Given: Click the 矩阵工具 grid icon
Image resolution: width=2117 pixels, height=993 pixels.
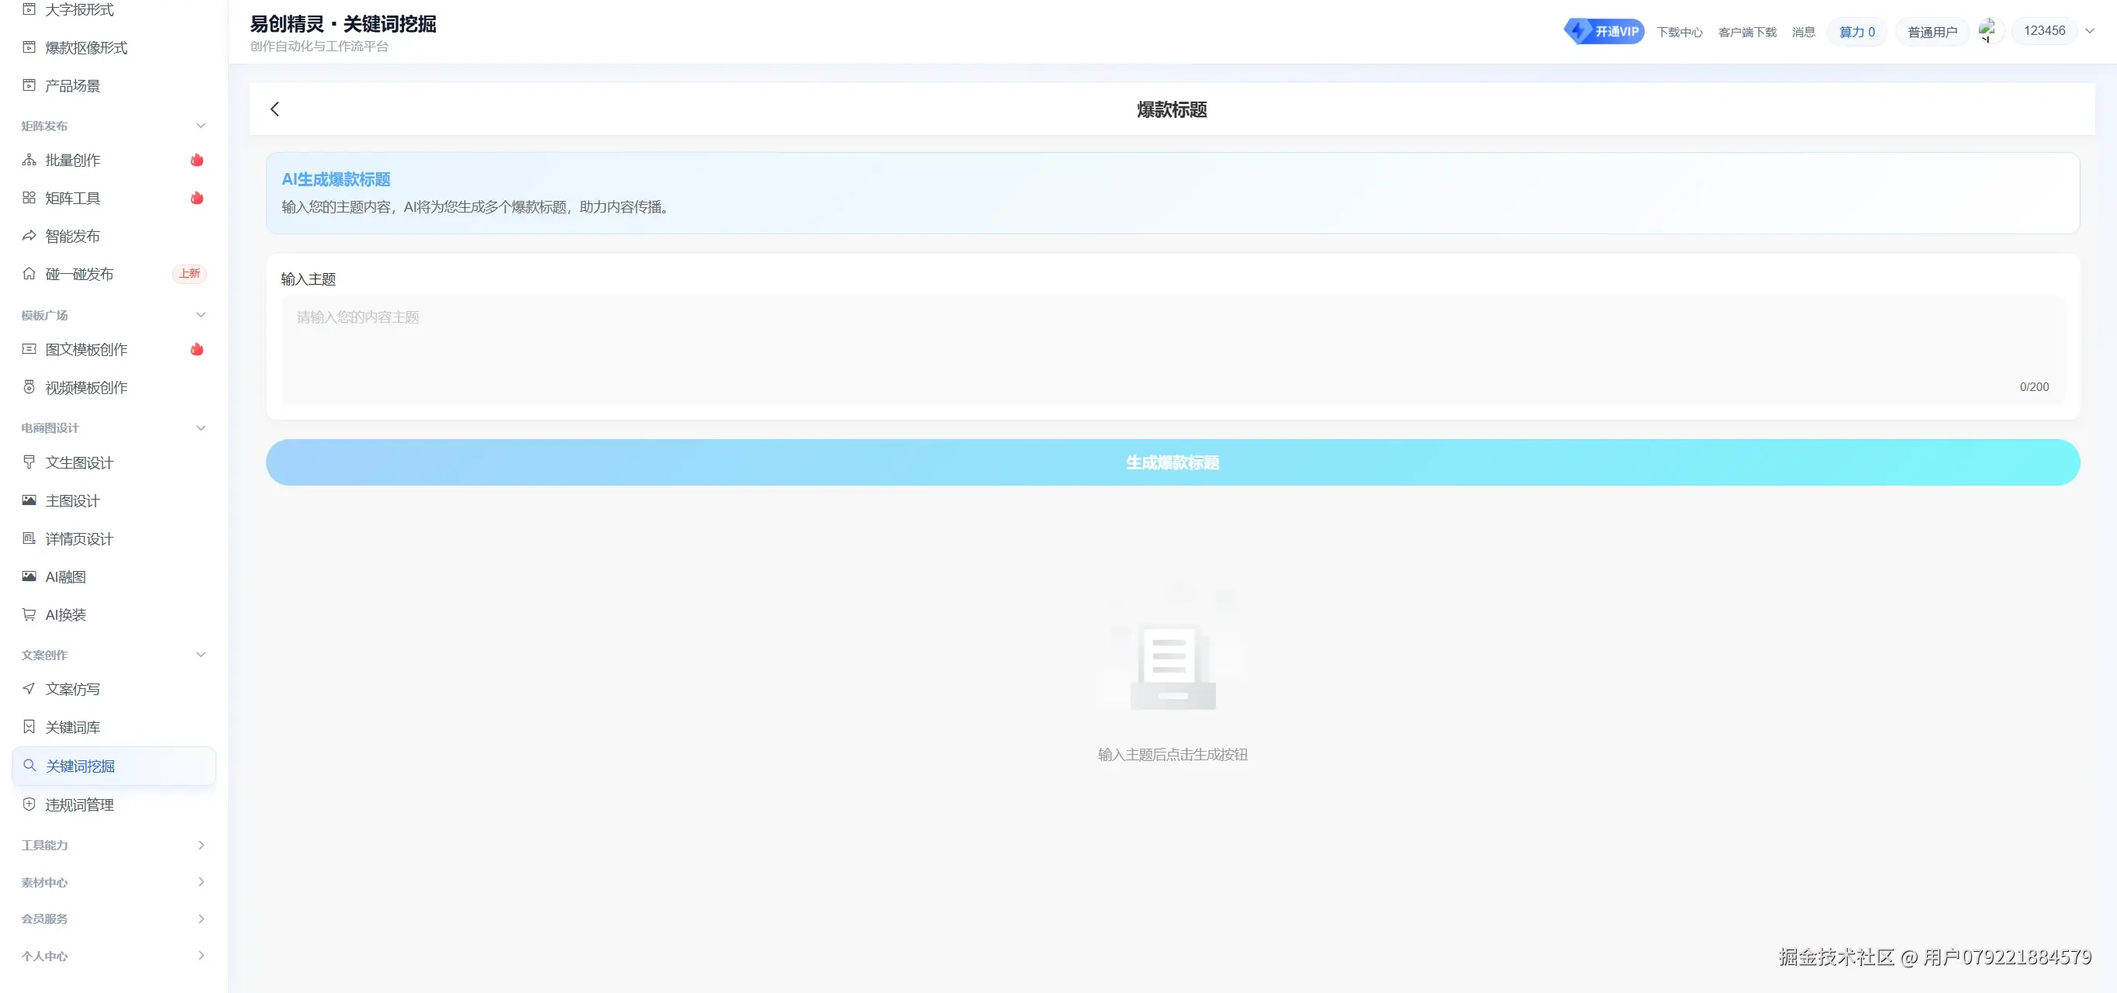Looking at the screenshot, I should (29, 198).
